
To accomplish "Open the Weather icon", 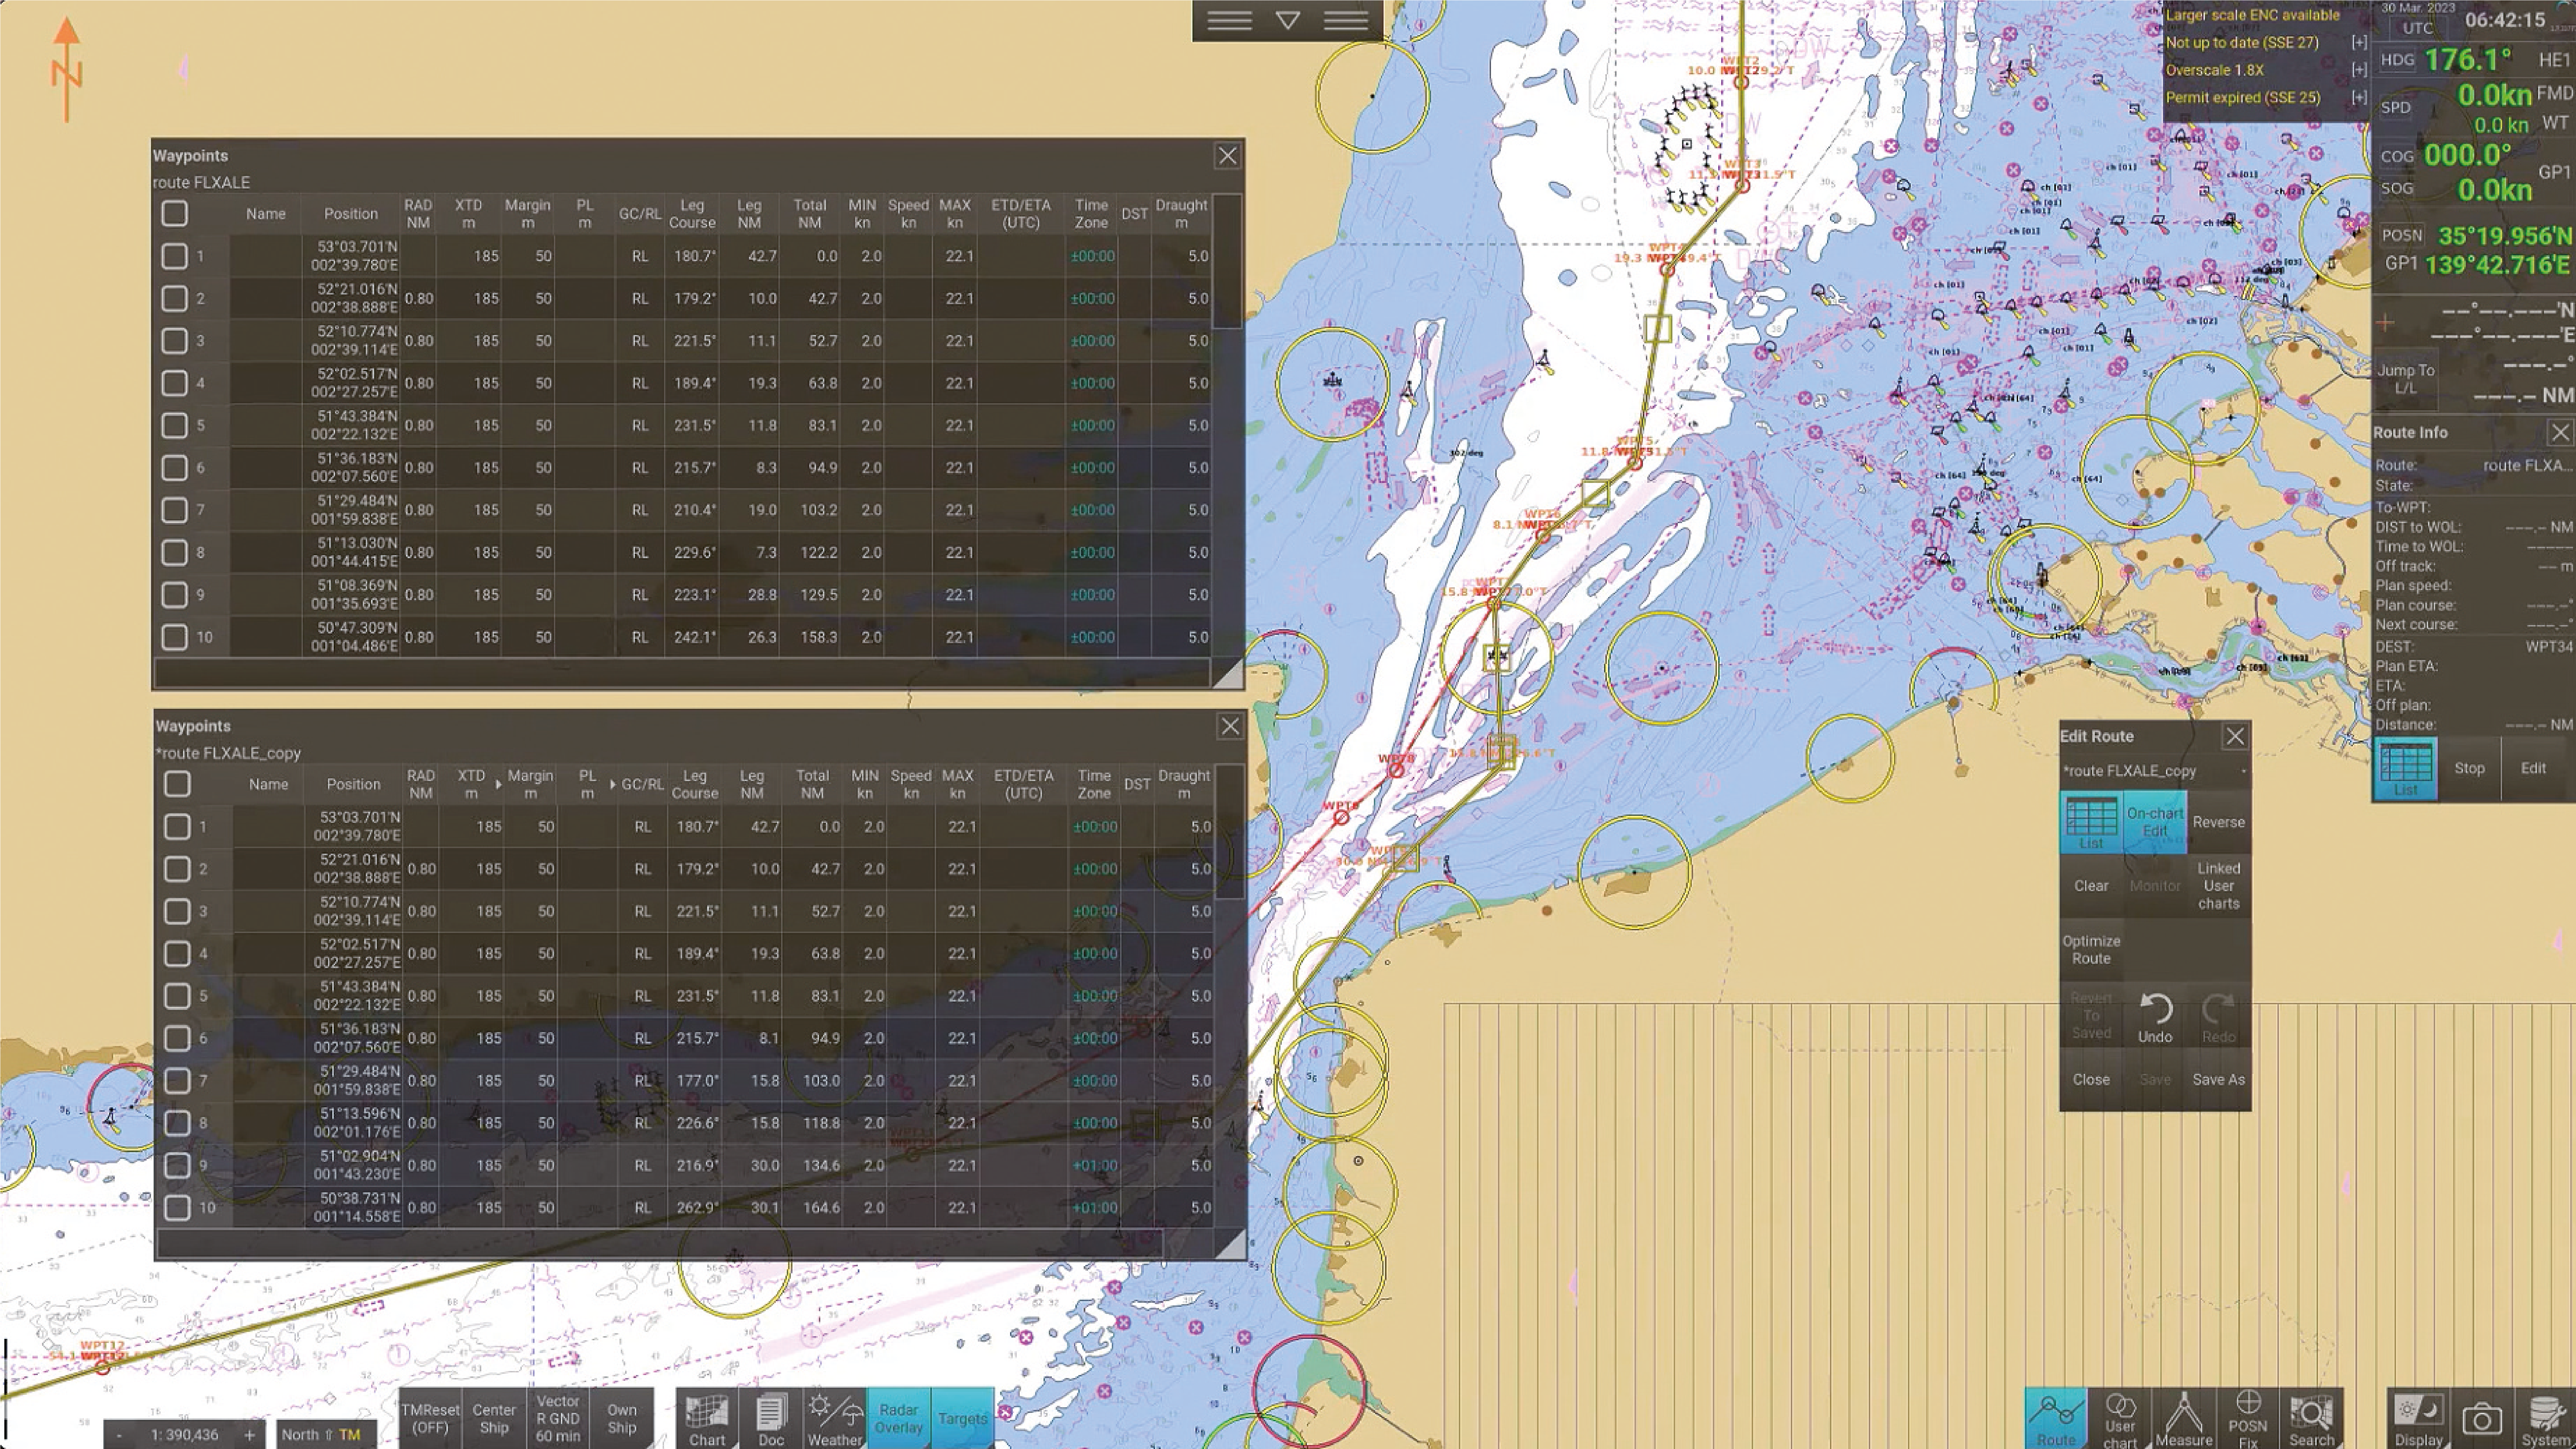I will (x=835, y=1418).
